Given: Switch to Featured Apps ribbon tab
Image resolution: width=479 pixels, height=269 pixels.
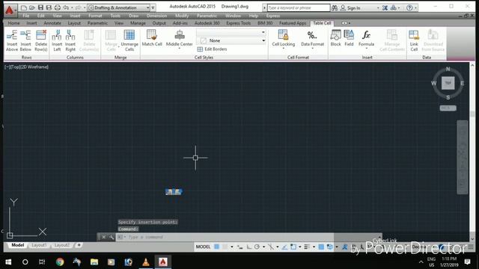Looking at the screenshot, I should [293, 23].
